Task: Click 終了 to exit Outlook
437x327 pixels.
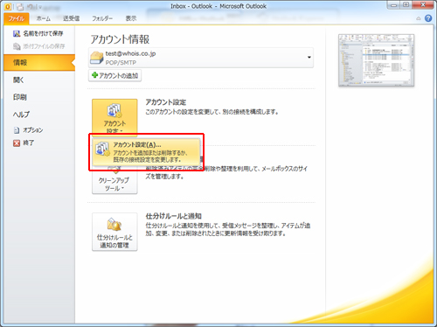Action: click(x=24, y=143)
